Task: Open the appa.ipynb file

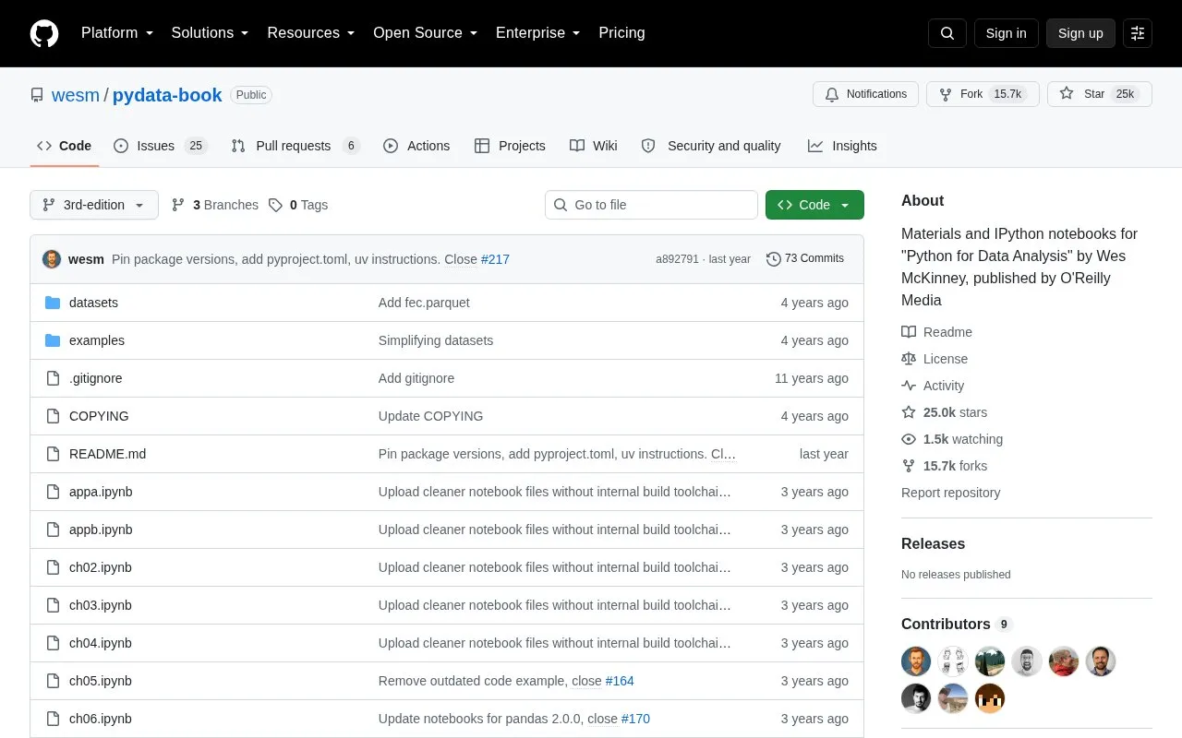Action: click(101, 492)
